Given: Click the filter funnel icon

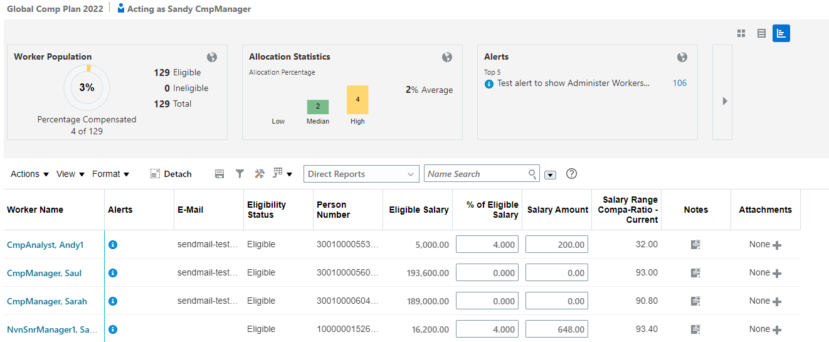Looking at the screenshot, I should pos(240,174).
